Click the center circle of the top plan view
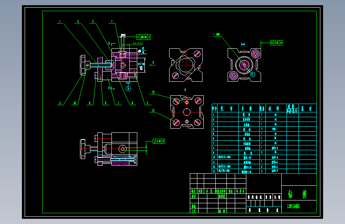 coord(186,65)
